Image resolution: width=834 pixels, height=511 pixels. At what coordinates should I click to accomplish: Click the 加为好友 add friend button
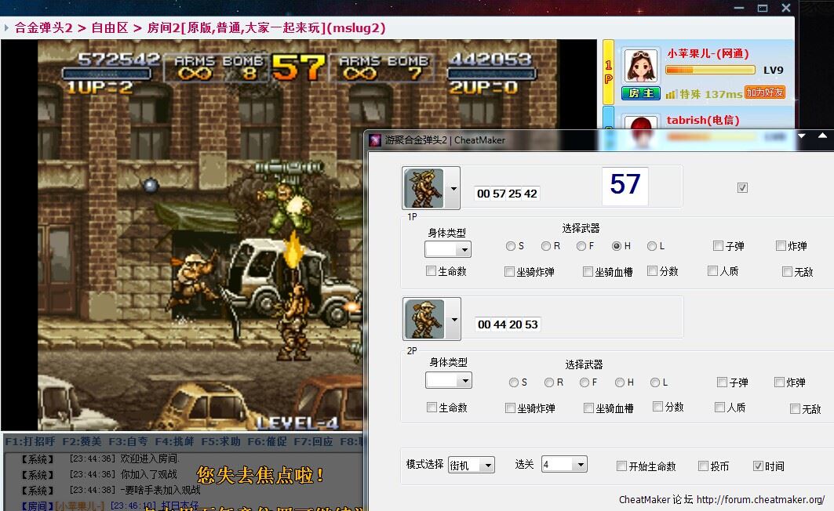pyautogui.click(x=764, y=92)
